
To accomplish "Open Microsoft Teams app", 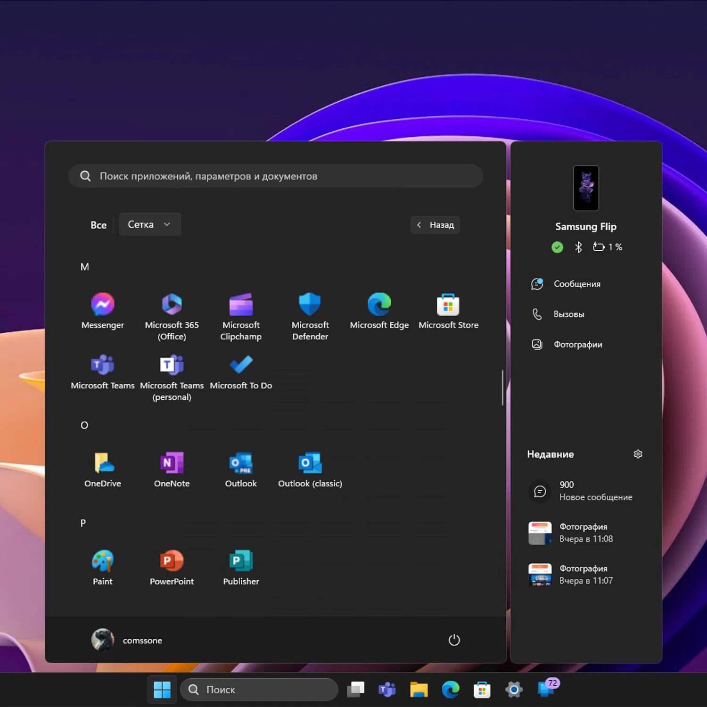I will coord(102,371).
